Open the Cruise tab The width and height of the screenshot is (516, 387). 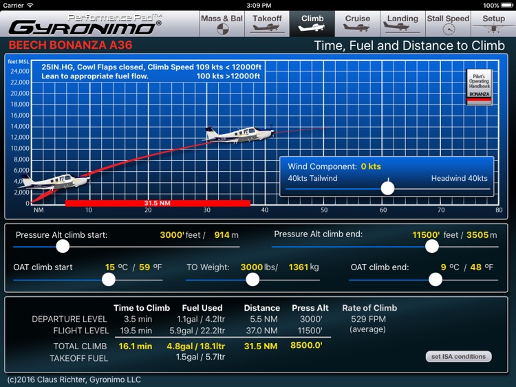(357, 23)
